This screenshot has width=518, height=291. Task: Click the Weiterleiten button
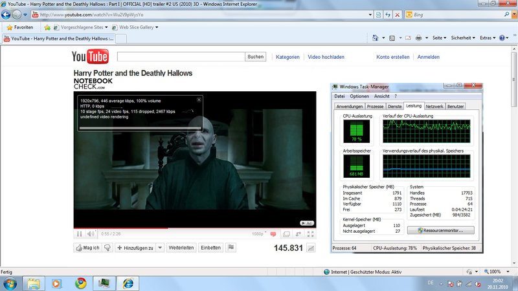[x=181, y=248]
